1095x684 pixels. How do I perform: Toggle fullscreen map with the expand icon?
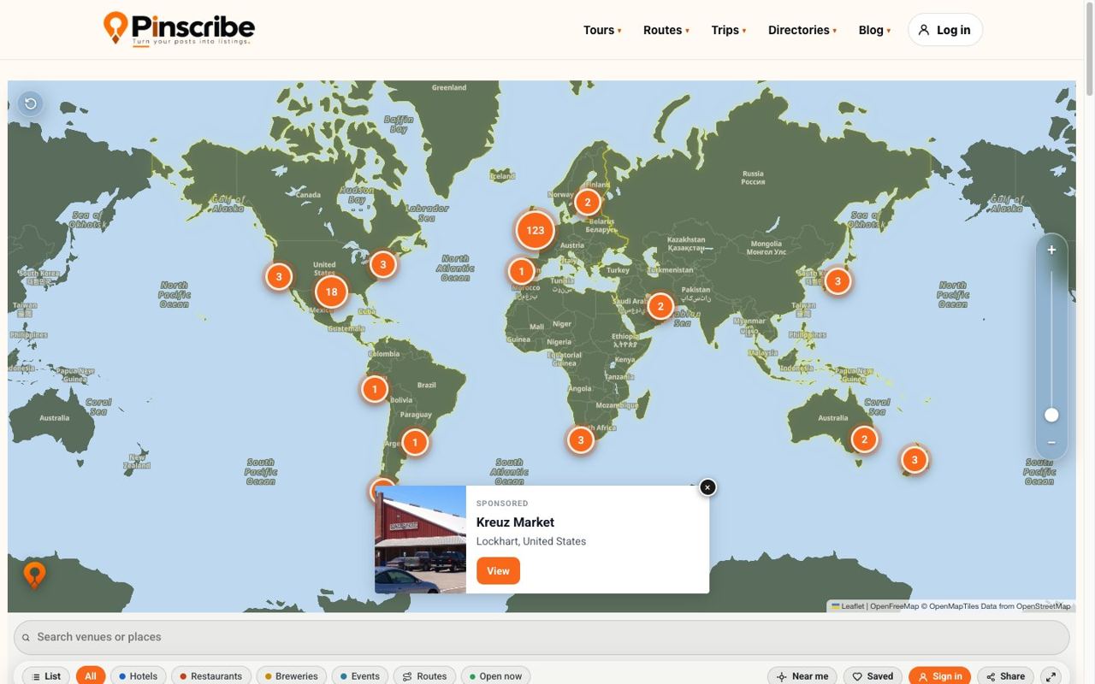[x=1051, y=676]
